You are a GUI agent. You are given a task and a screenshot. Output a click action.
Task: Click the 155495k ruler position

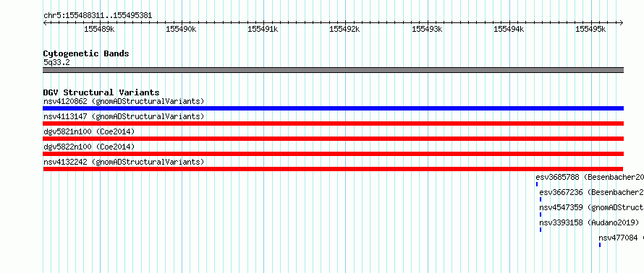tap(590, 29)
